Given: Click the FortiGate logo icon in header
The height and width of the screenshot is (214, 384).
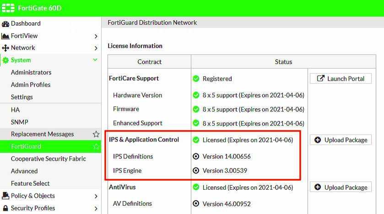Looking at the screenshot, I should click(9, 8).
